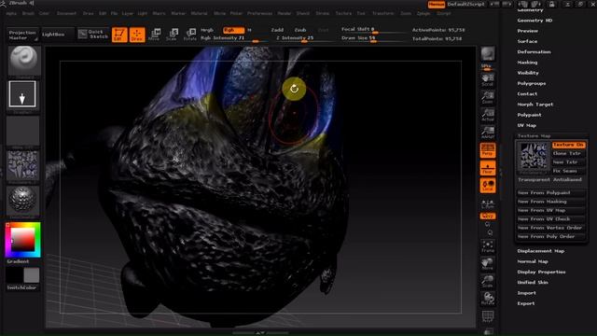597x336 pixels.
Task: Click the Rotate view icon on right shelf
Action: [487, 299]
